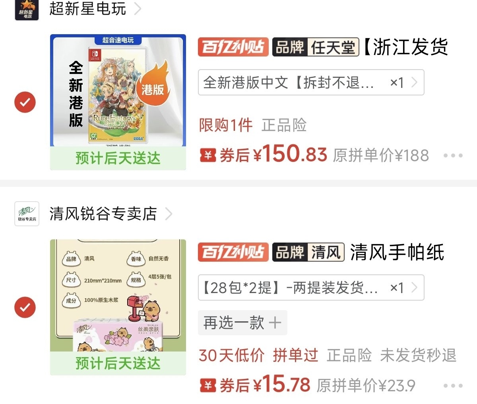Viewport: 477px width, 404px height.
Task: Open 超新星电玩 store via its chevron
Action: (x=138, y=8)
